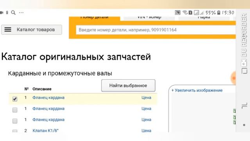
Task: Open first Фланец кардана link in highlighted row
Action: (x=48, y=98)
